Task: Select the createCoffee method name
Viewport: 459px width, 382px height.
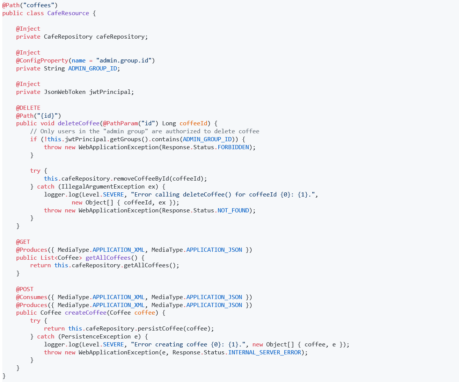Action: [85, 312]
